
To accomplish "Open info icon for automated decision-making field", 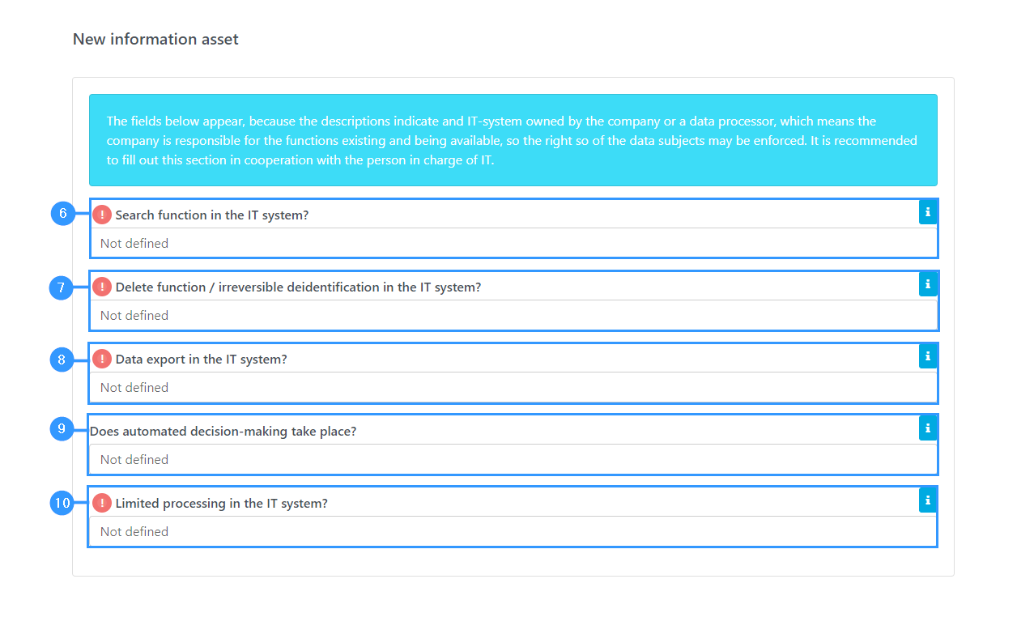I will (x=928, y=428).
